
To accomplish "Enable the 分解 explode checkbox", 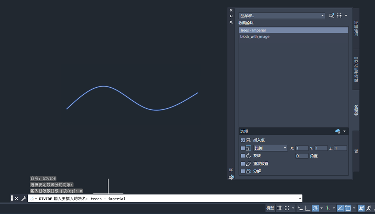I will click(243, 171).
